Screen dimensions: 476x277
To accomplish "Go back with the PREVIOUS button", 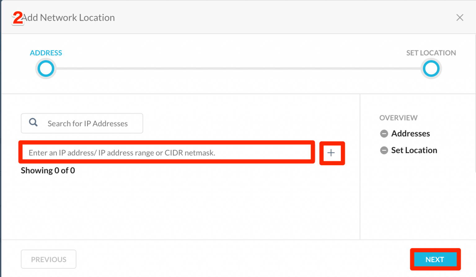I will (49, 259).
